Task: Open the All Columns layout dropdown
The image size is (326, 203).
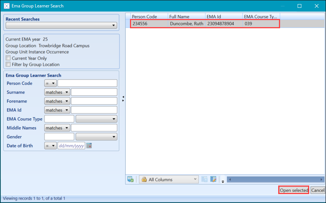Action: 169,179
